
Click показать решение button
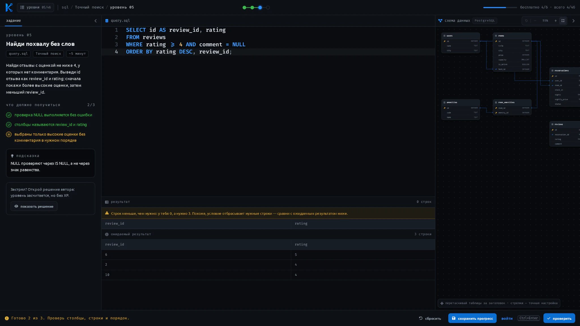pos(34,206)
